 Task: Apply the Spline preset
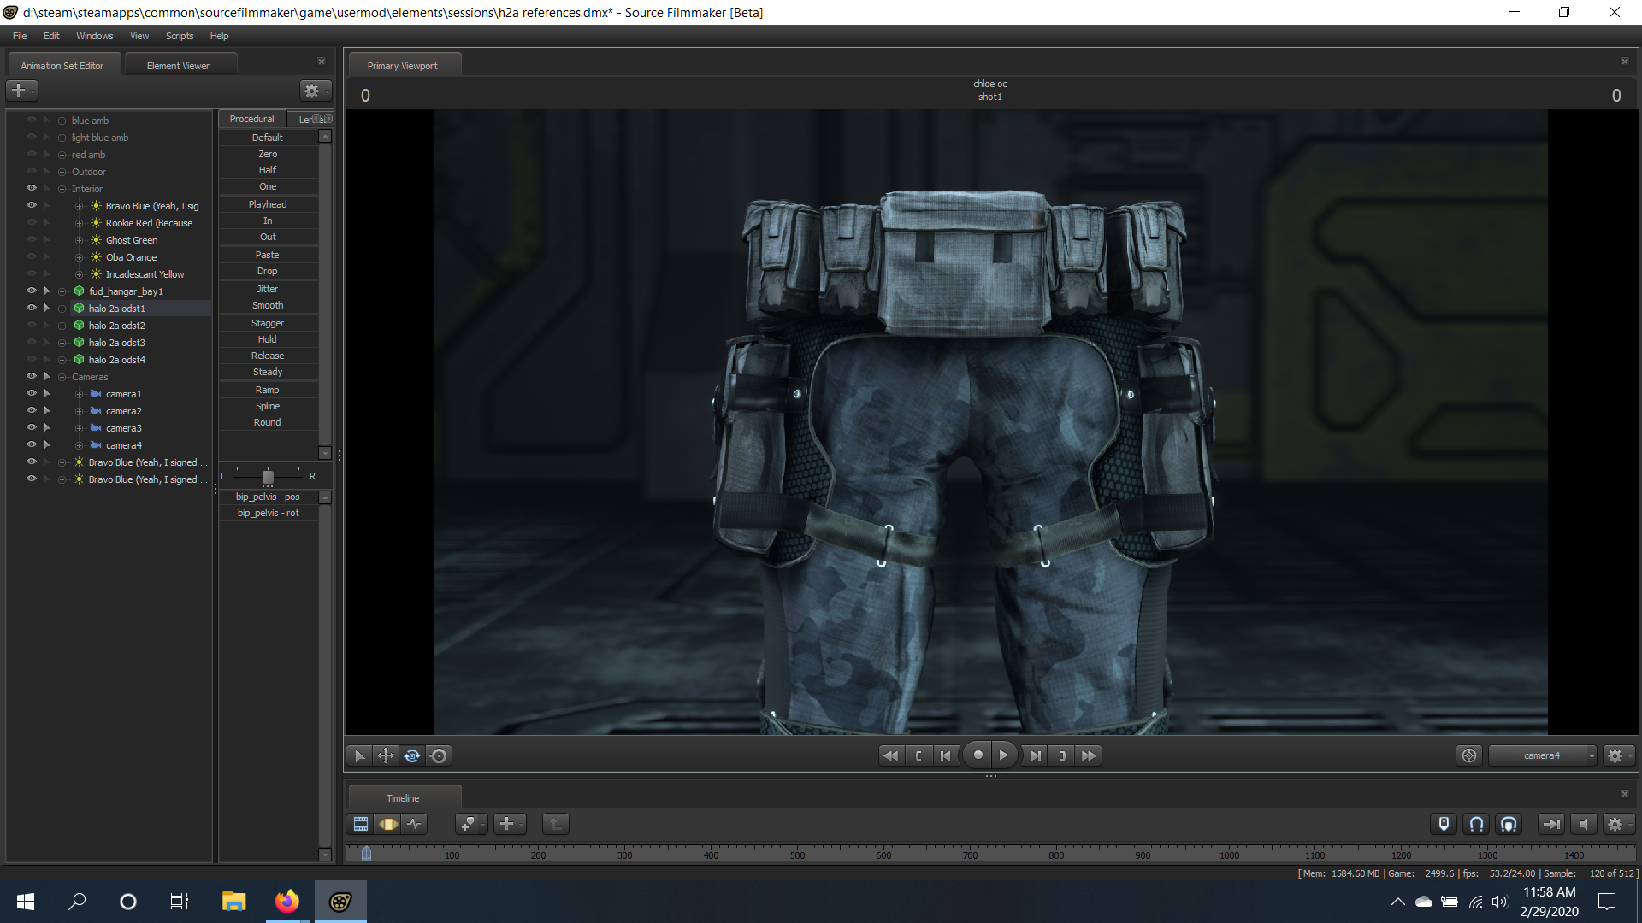pos(268,406)
